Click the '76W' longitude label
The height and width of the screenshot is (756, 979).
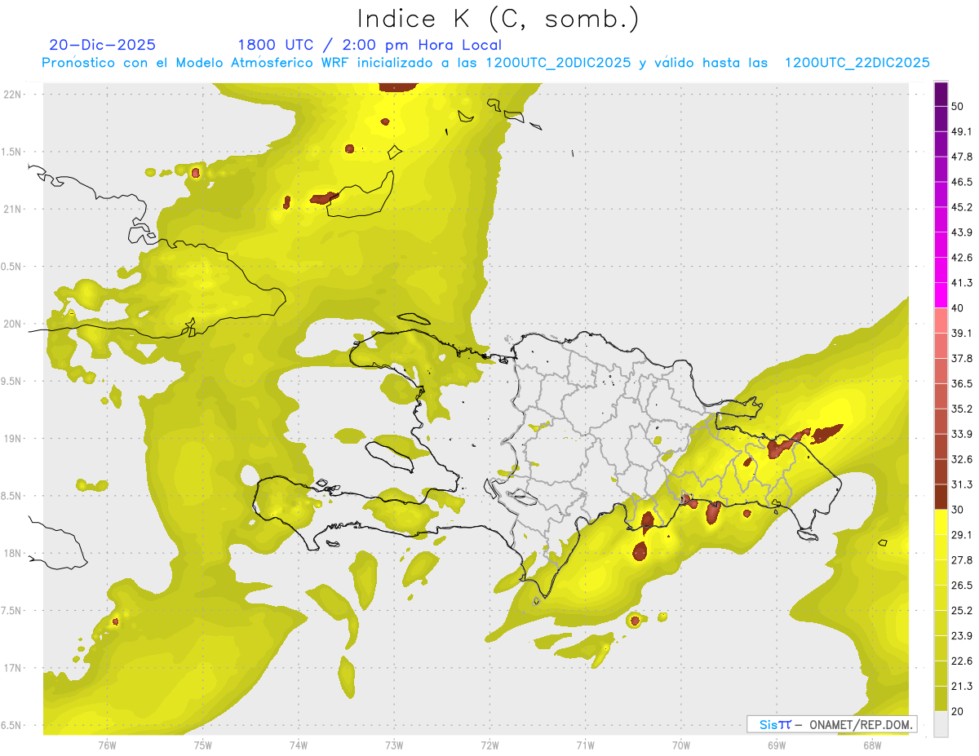pyautogui.click(x=107, y=745)
